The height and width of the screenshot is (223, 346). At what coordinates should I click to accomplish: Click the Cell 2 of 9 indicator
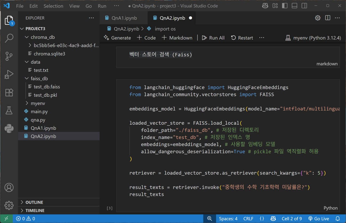tap(292, 219)
